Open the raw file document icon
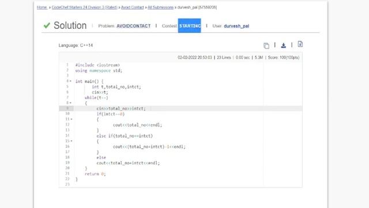369x208 pixels. (300, 44)
